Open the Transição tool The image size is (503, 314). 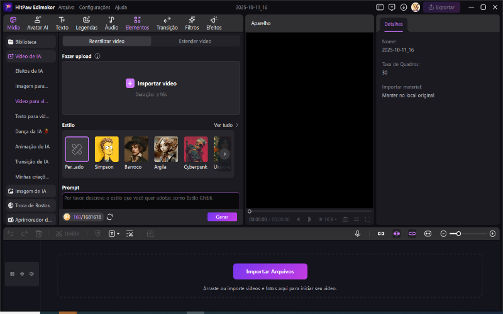coord(167,23)
